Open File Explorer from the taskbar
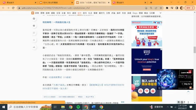Screen dimensions: 196x110 (63, 107)
